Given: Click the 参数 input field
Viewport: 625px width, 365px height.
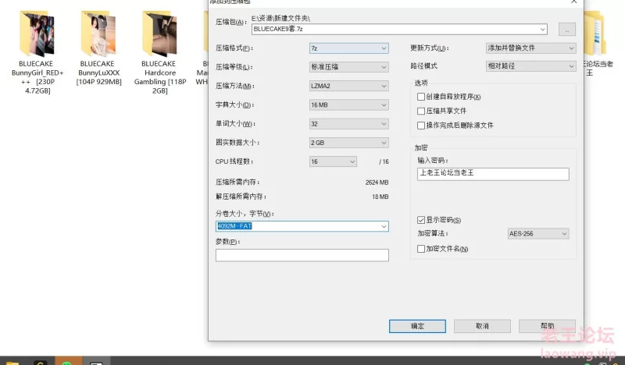Looking at the screenshot, I should tap(302, 255).
